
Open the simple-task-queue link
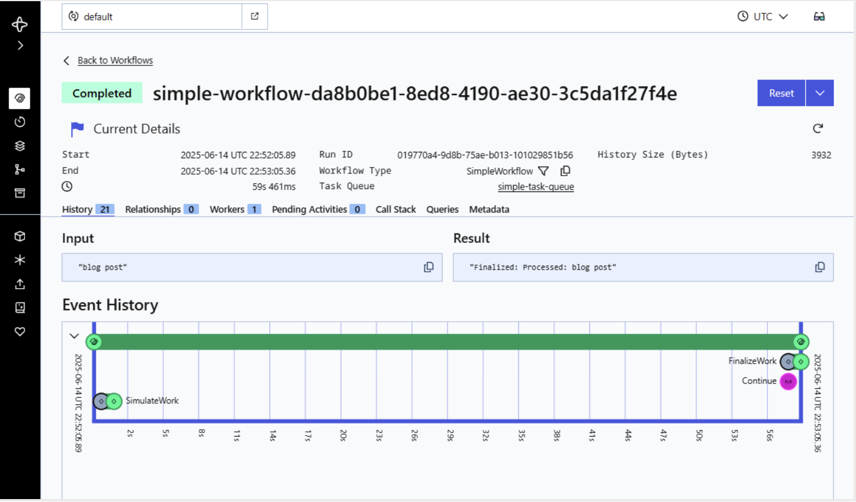(x=536, y=187)
